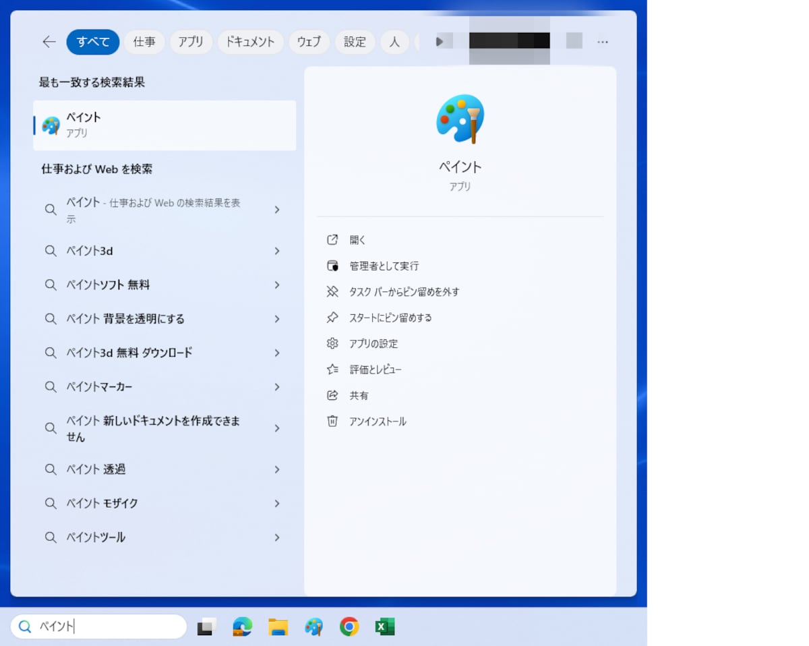This screenshot has width=809, height=646.
Task: Click search magnifier icon next to ペイントマーカー
Action: pos(51,387)
